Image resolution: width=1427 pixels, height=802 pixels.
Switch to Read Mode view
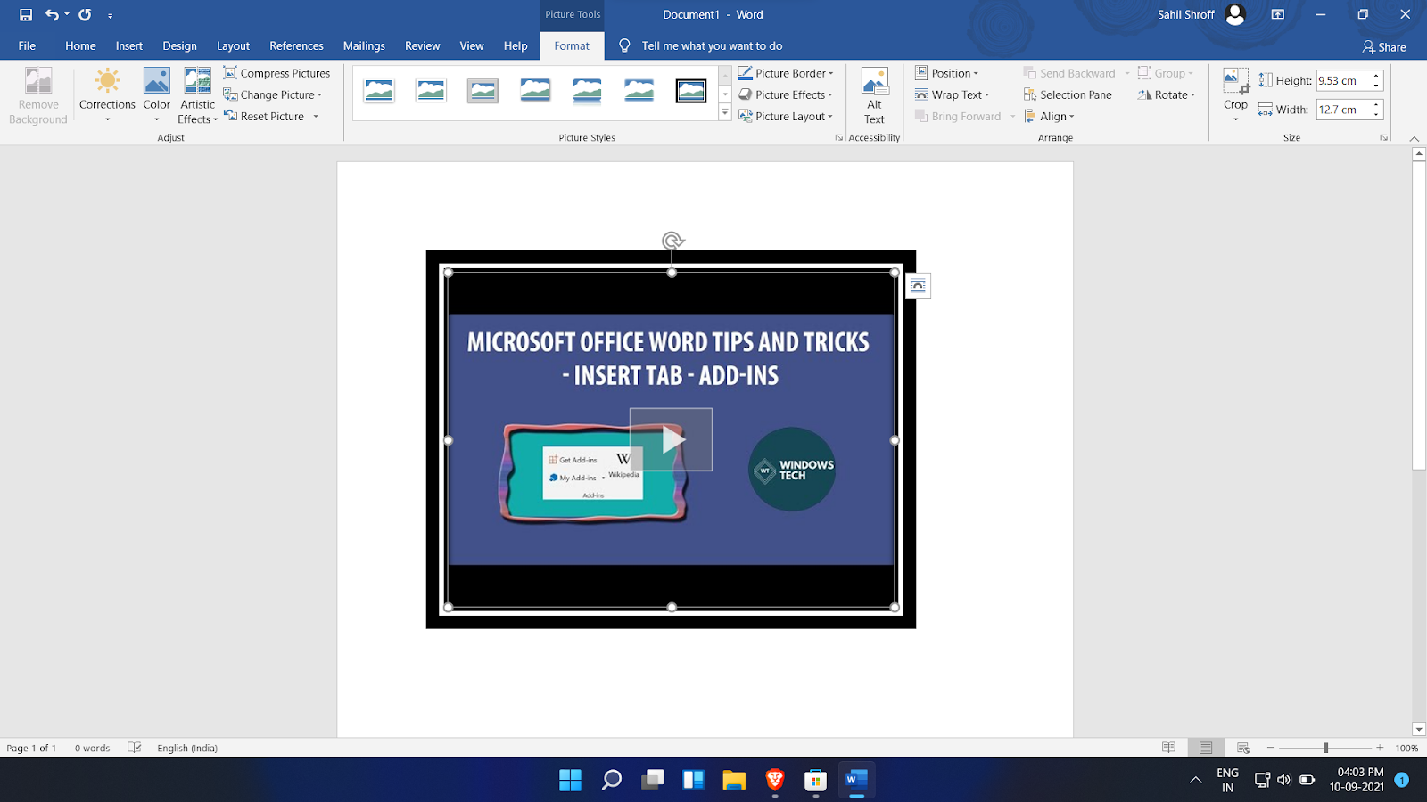pyautogui.click(x=1168, y=748)
